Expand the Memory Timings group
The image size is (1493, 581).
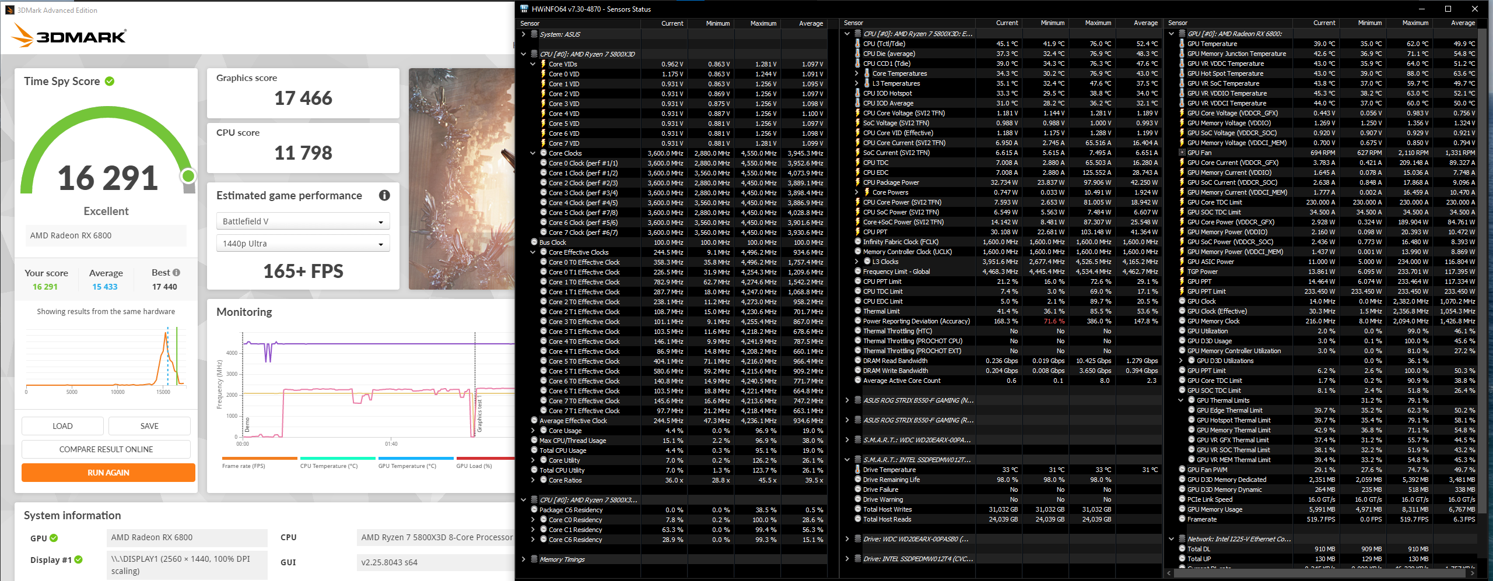coord(524,559)
